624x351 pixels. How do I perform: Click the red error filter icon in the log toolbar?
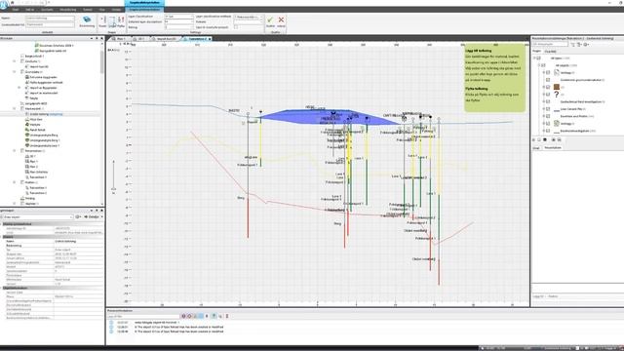(x=183, y=316)
